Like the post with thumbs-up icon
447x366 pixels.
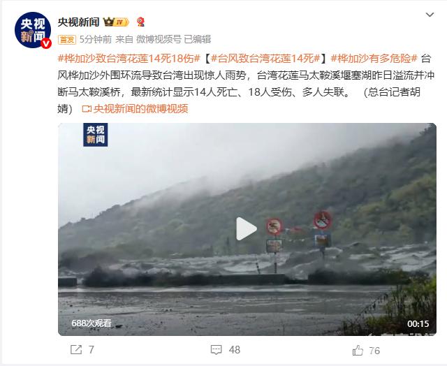click(x=358, y=351)
